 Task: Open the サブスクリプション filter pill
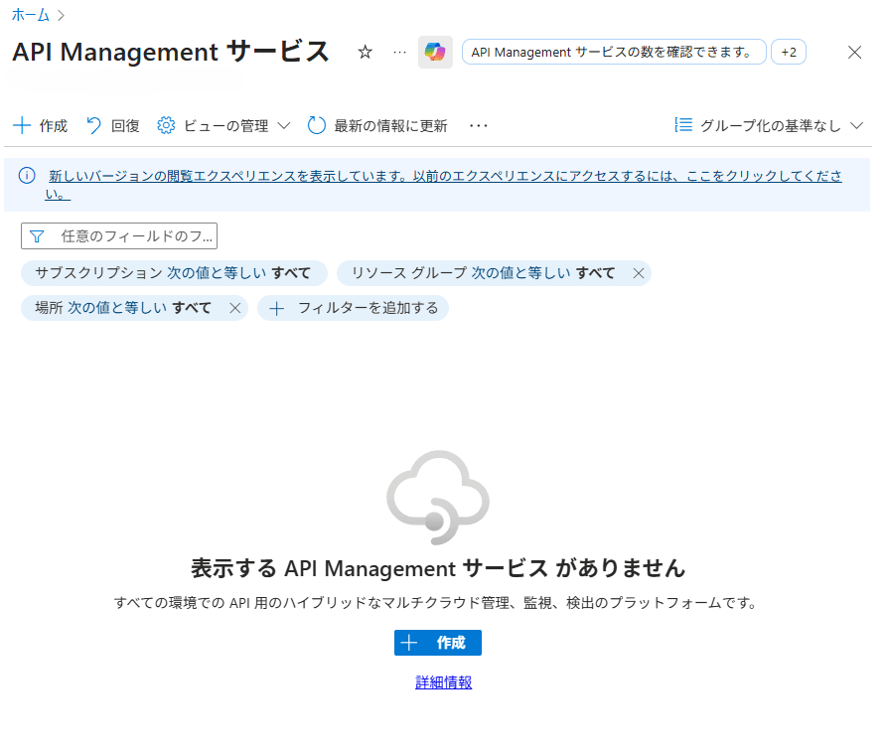tap(174, 273)
